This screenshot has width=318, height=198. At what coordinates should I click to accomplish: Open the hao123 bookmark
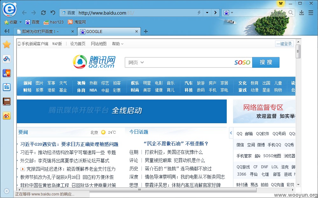click(53, 22)
